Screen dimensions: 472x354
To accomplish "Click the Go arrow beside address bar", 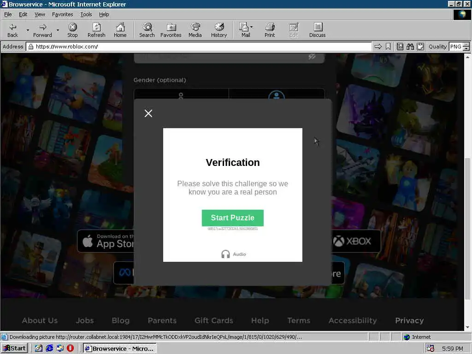I will (x=378, y=47).
